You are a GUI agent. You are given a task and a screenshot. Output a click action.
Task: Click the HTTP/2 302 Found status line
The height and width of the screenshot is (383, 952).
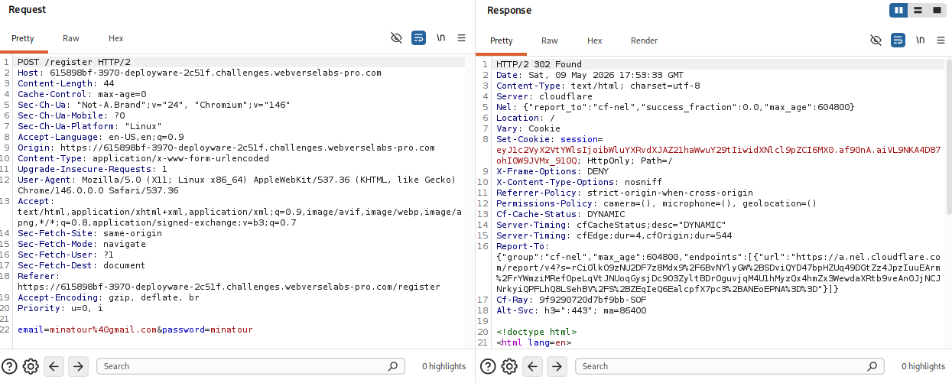click(x=539, y=64)
